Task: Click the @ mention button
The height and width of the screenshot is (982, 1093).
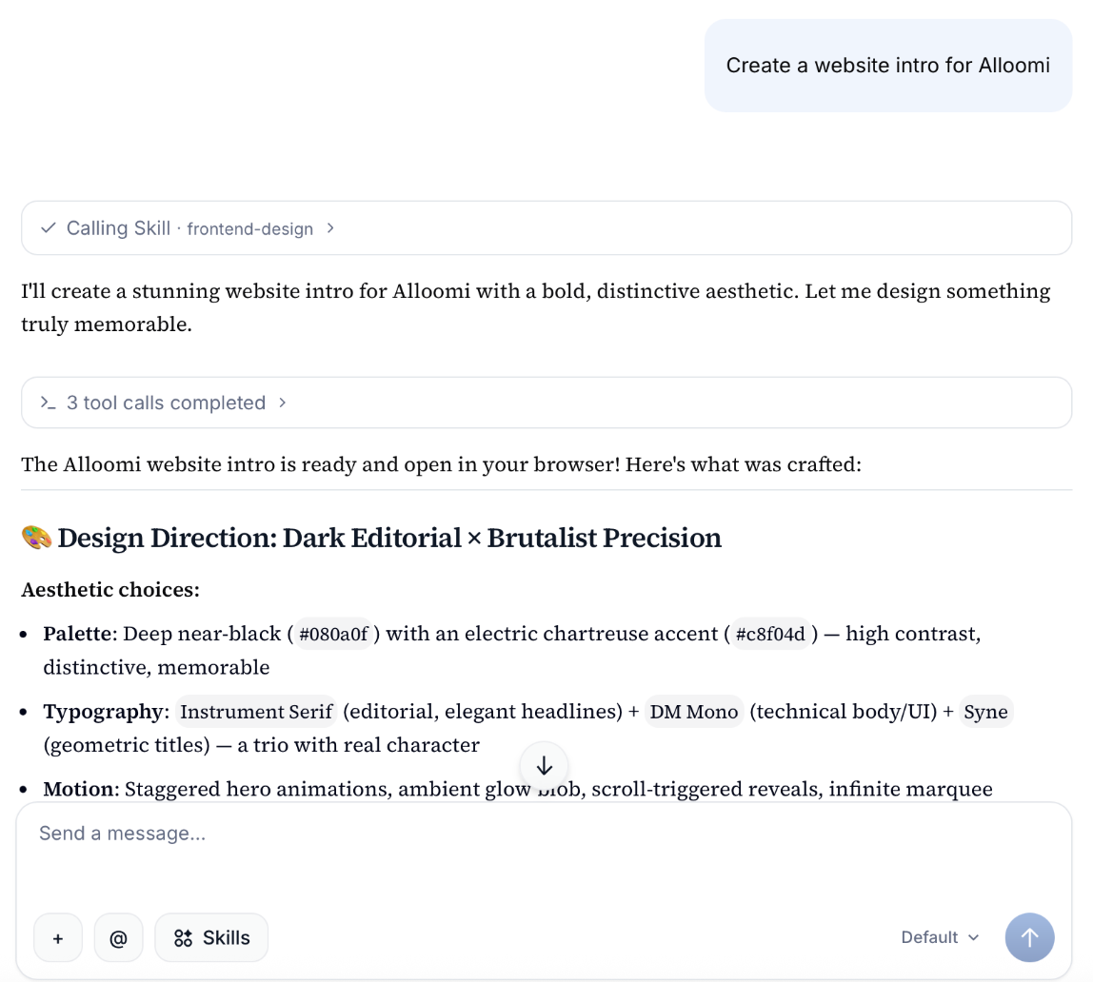Action: coord(118,938)
